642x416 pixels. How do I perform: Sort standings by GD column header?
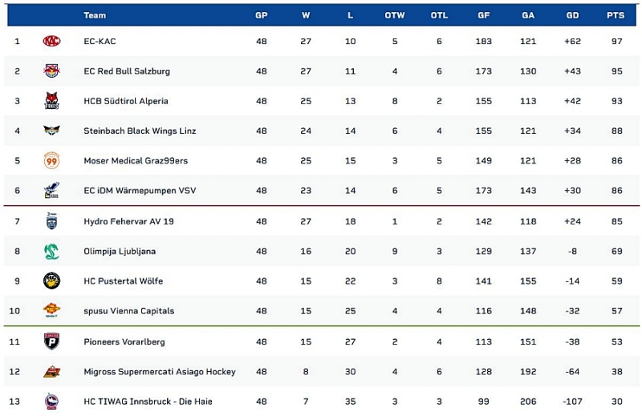[572, 15]
